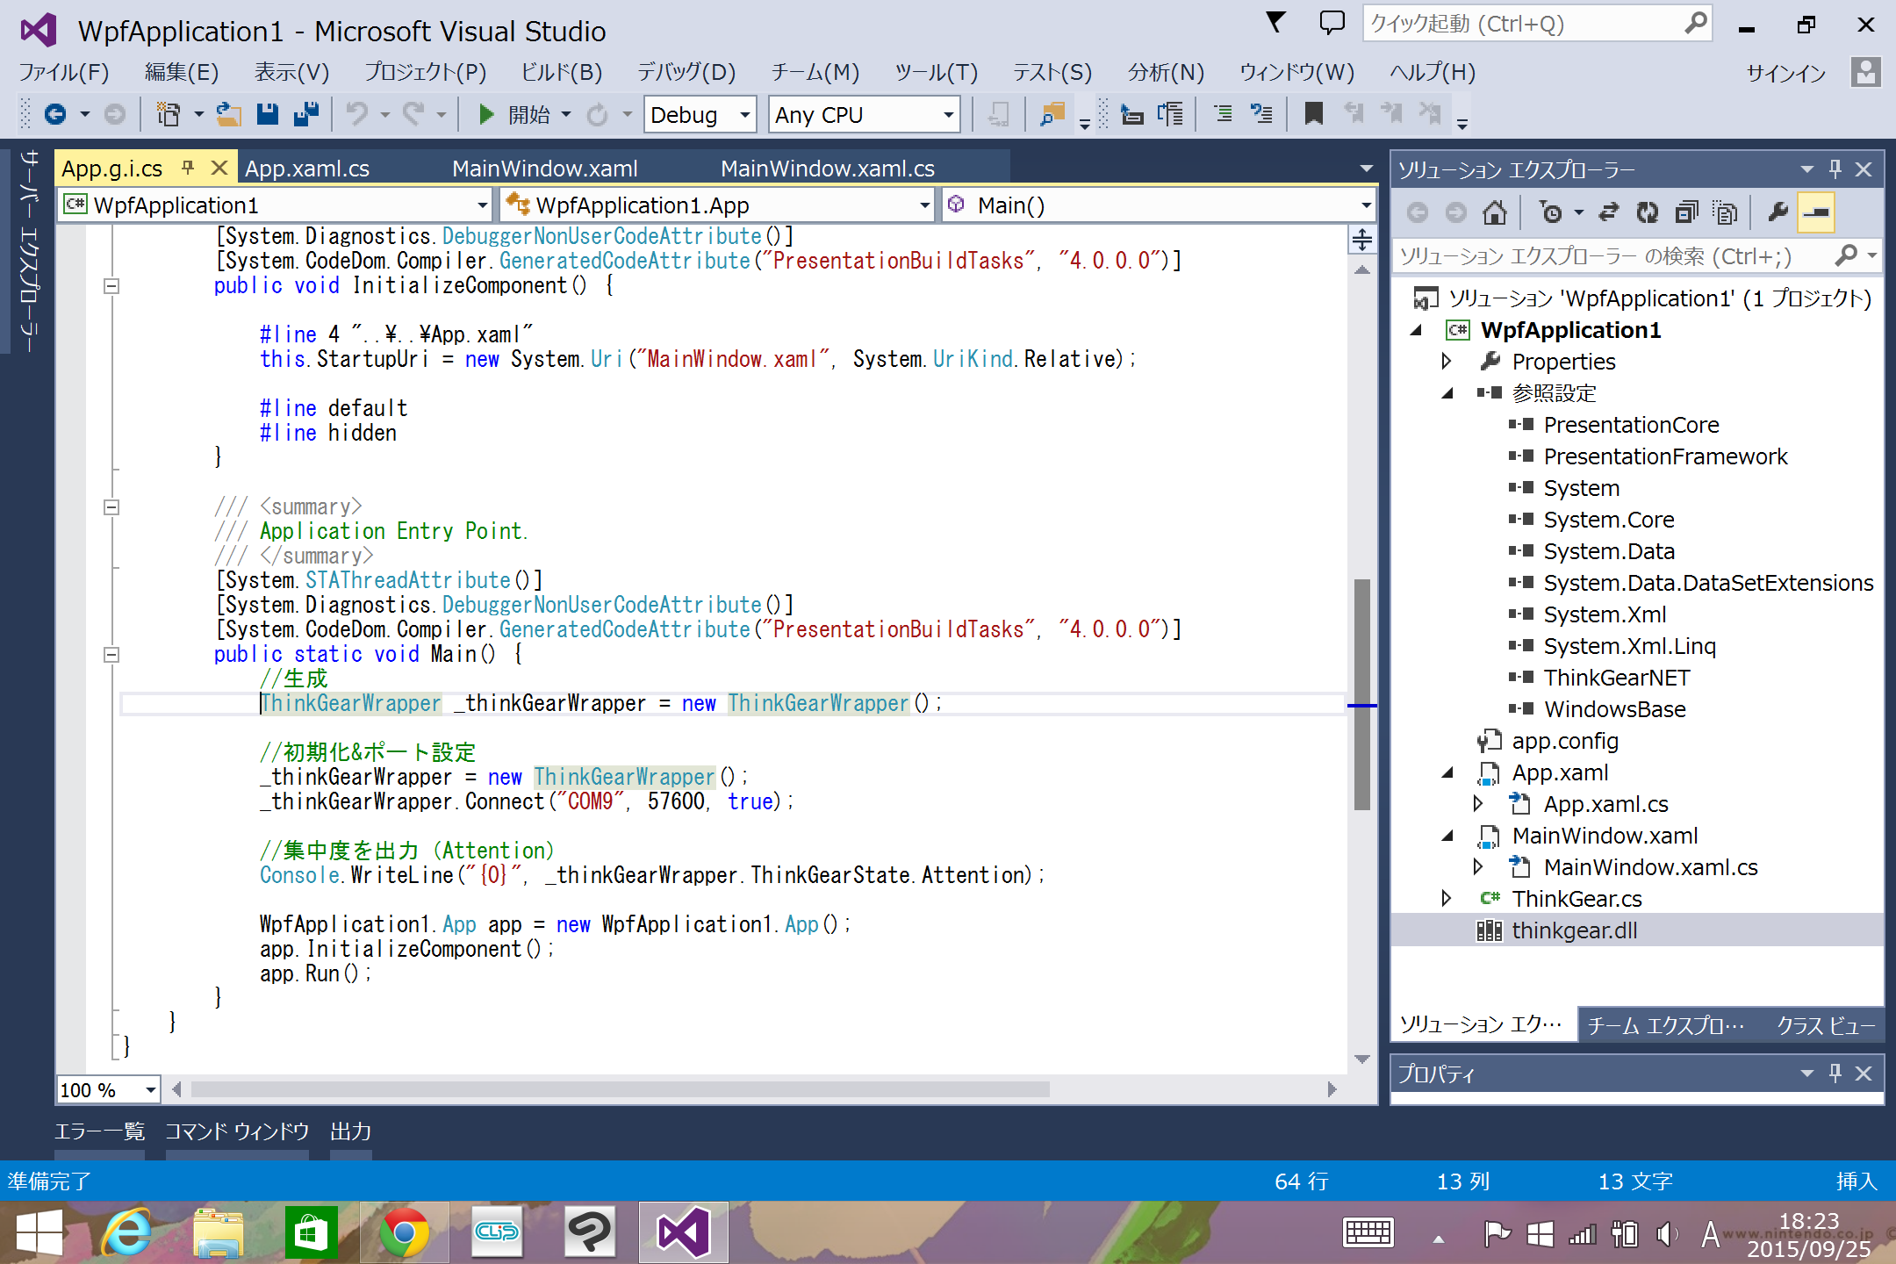Open the 出力 output tab
The width and height of the screenshot is (1896, 1264).
coord(351,1131)
